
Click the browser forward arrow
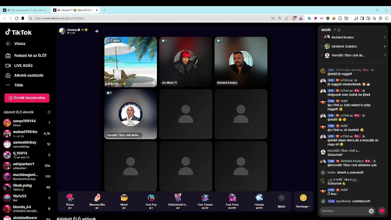(10, 18)
